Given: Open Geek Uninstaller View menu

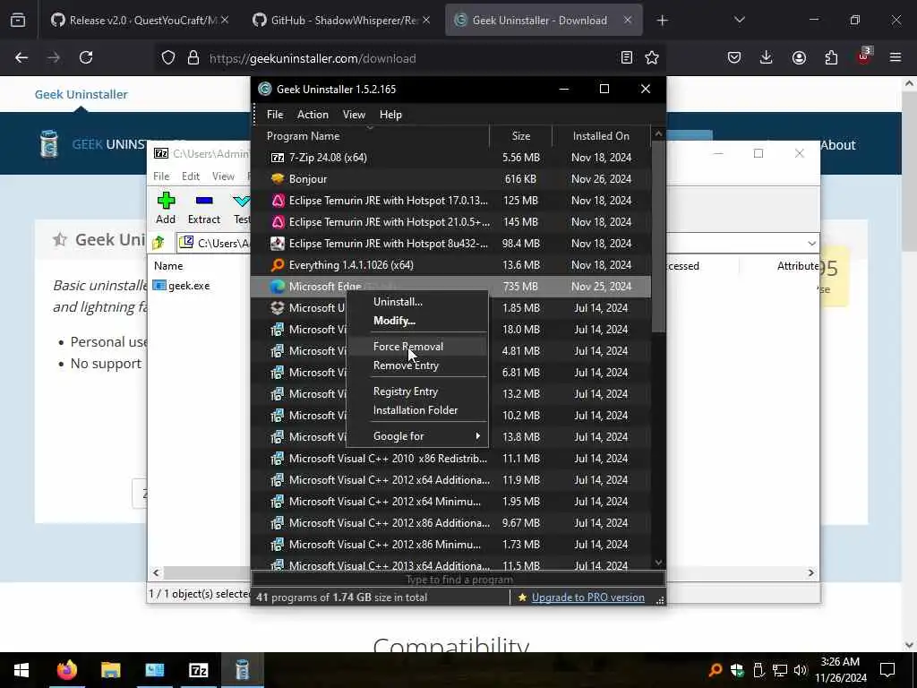Looking at the screenshot, I should click(x=354, y=115).
